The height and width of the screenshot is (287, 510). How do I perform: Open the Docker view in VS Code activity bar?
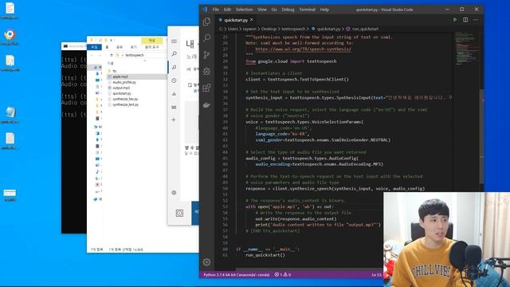point(207,104)
